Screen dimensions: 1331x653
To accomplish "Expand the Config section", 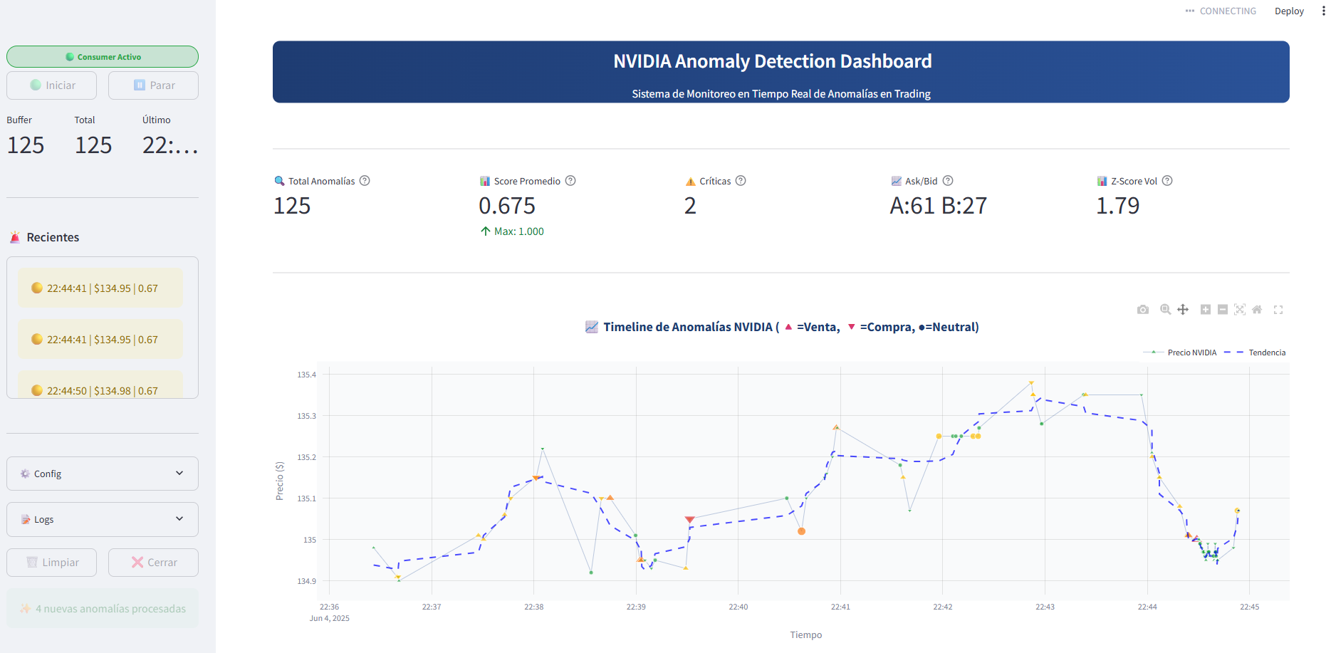I will (103, 474).
